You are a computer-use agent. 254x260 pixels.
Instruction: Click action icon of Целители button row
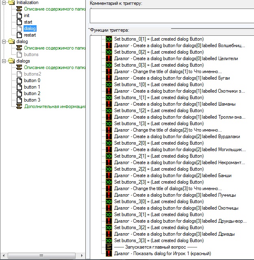(x=109, y=58)
